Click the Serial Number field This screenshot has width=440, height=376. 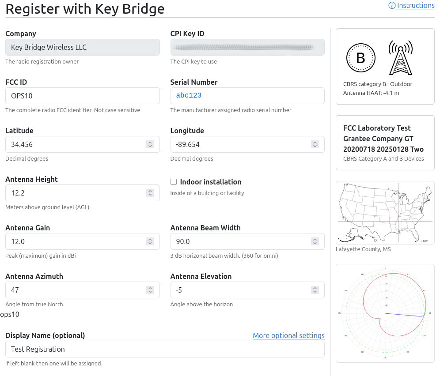(x=247, y=96)
